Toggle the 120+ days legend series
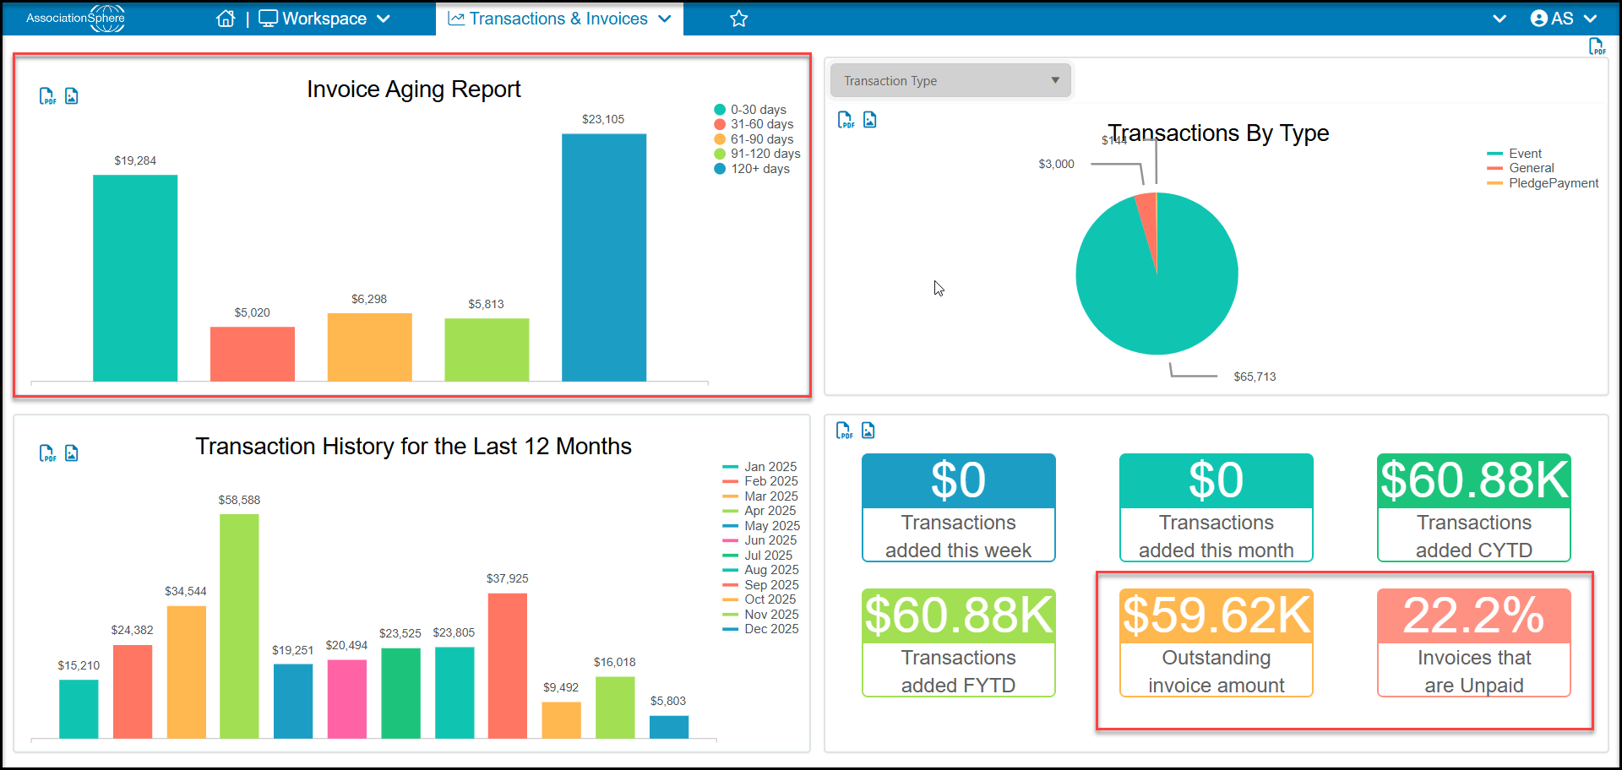Screen dimensions: 1622x770 (x=752, y=169)
